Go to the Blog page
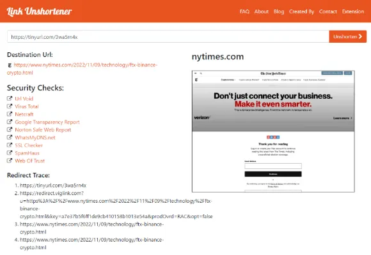This screenshot has height=255, width=371. point(279,11)
